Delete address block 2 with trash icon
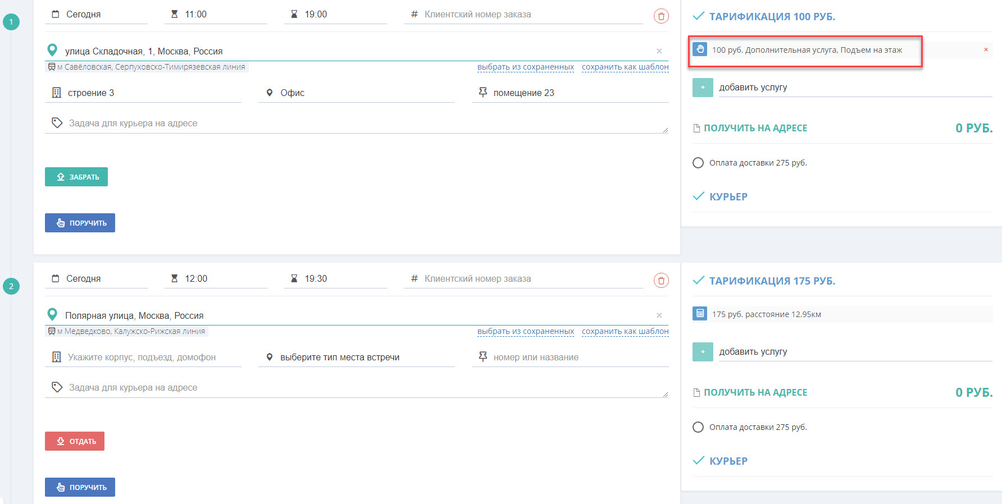The height and width of the screenshot is (504, 1002). [661, 281]
